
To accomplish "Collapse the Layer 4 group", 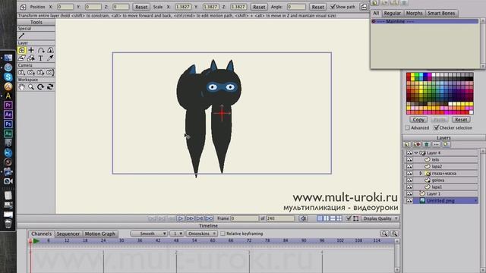I will [x=416, y=153].
